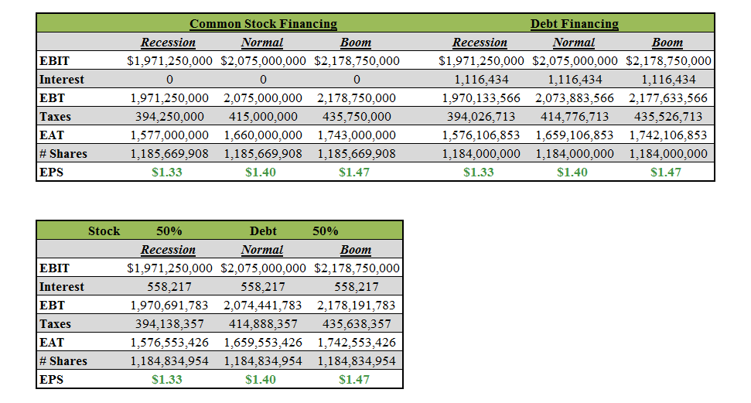Image resolution: width=751 pixels, height=403 pixels.
Task: Click the Debt Financing header
Action: (x=574, y=24)
